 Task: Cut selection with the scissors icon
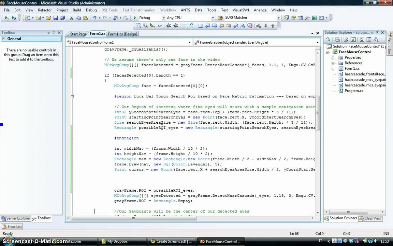71,18
